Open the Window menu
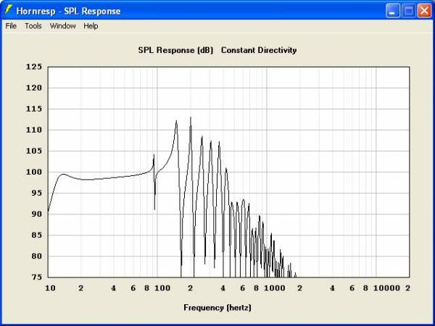 (x=62, y=26)
